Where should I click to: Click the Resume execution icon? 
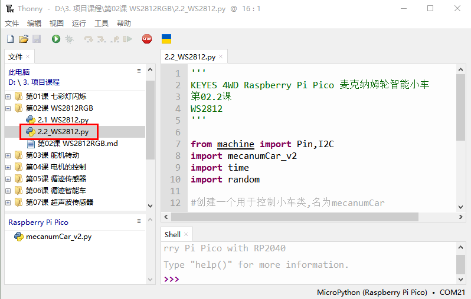tap(127, 39)
